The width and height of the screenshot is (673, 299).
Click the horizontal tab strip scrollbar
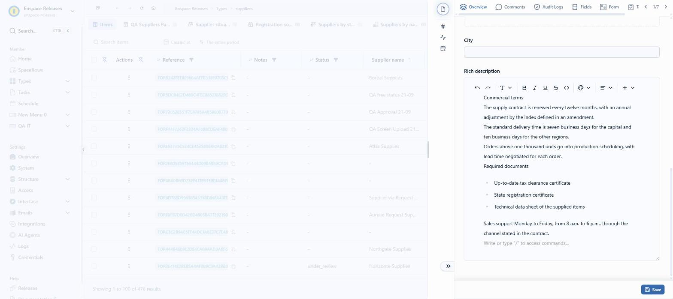coord(542,15)
